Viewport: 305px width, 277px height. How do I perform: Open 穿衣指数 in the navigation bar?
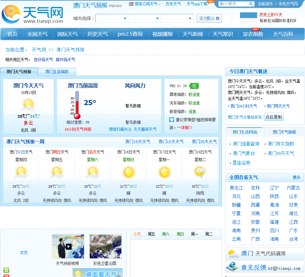coord(253,34)
